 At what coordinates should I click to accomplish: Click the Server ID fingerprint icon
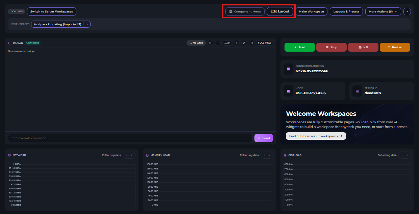pos(357,91)
